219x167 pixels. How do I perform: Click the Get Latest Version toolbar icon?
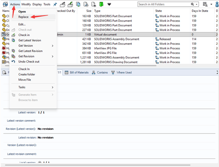click(x=78, y=4)
